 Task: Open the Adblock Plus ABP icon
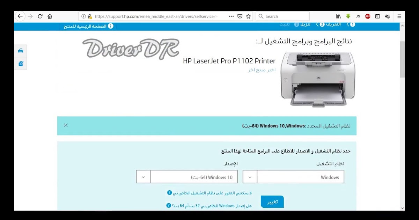tap(368, 16)
